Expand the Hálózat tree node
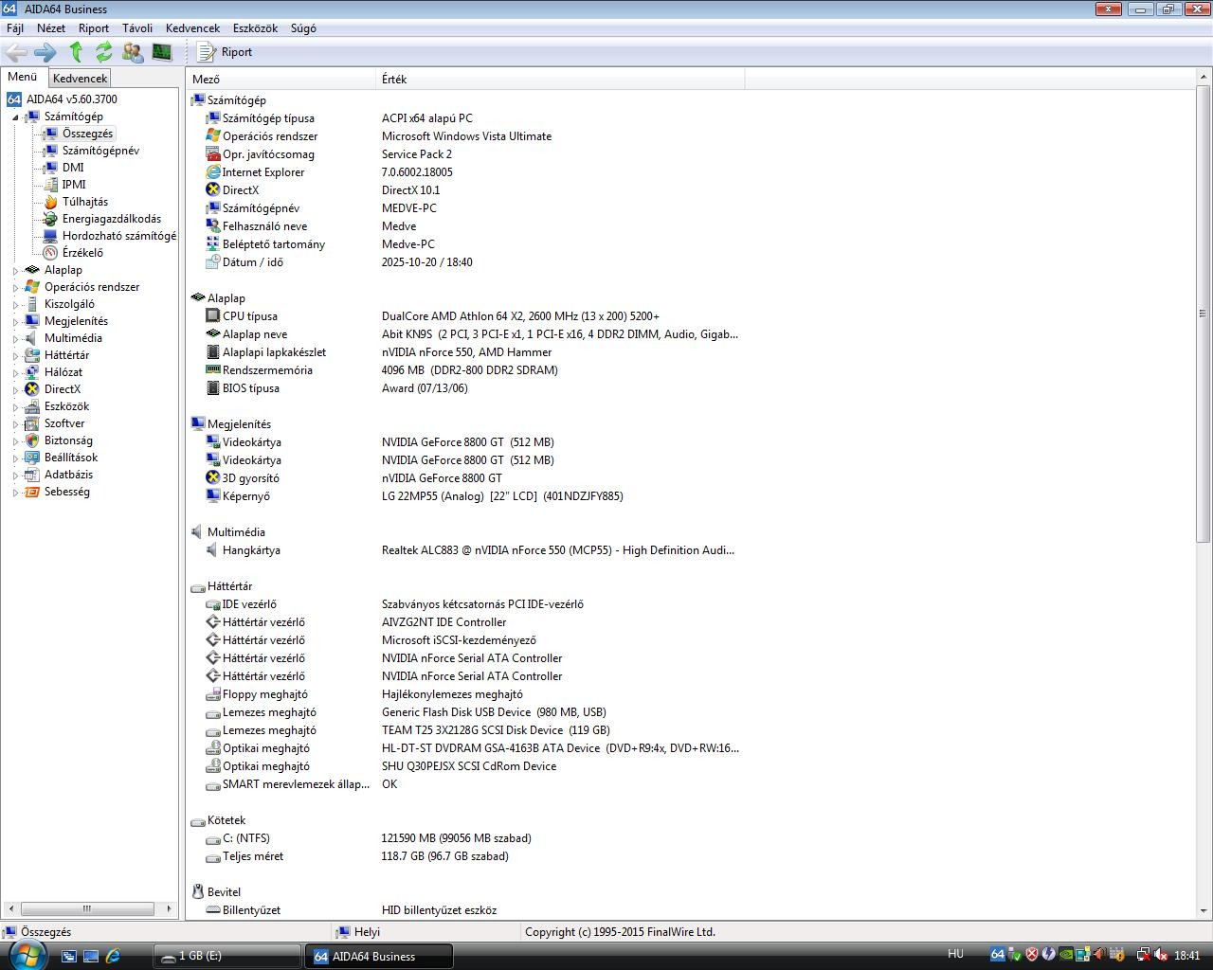This screenshot has height=970, width=1213. click(15, 372)
